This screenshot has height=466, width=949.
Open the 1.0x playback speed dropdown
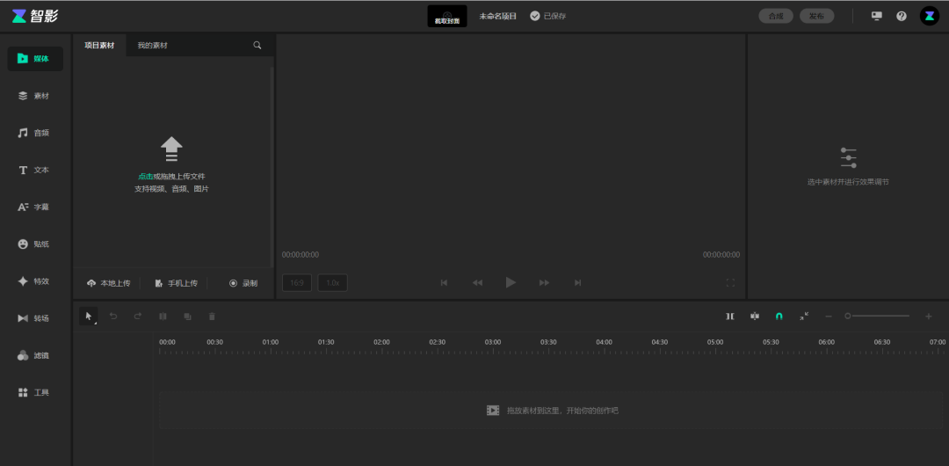pos(333,282)
